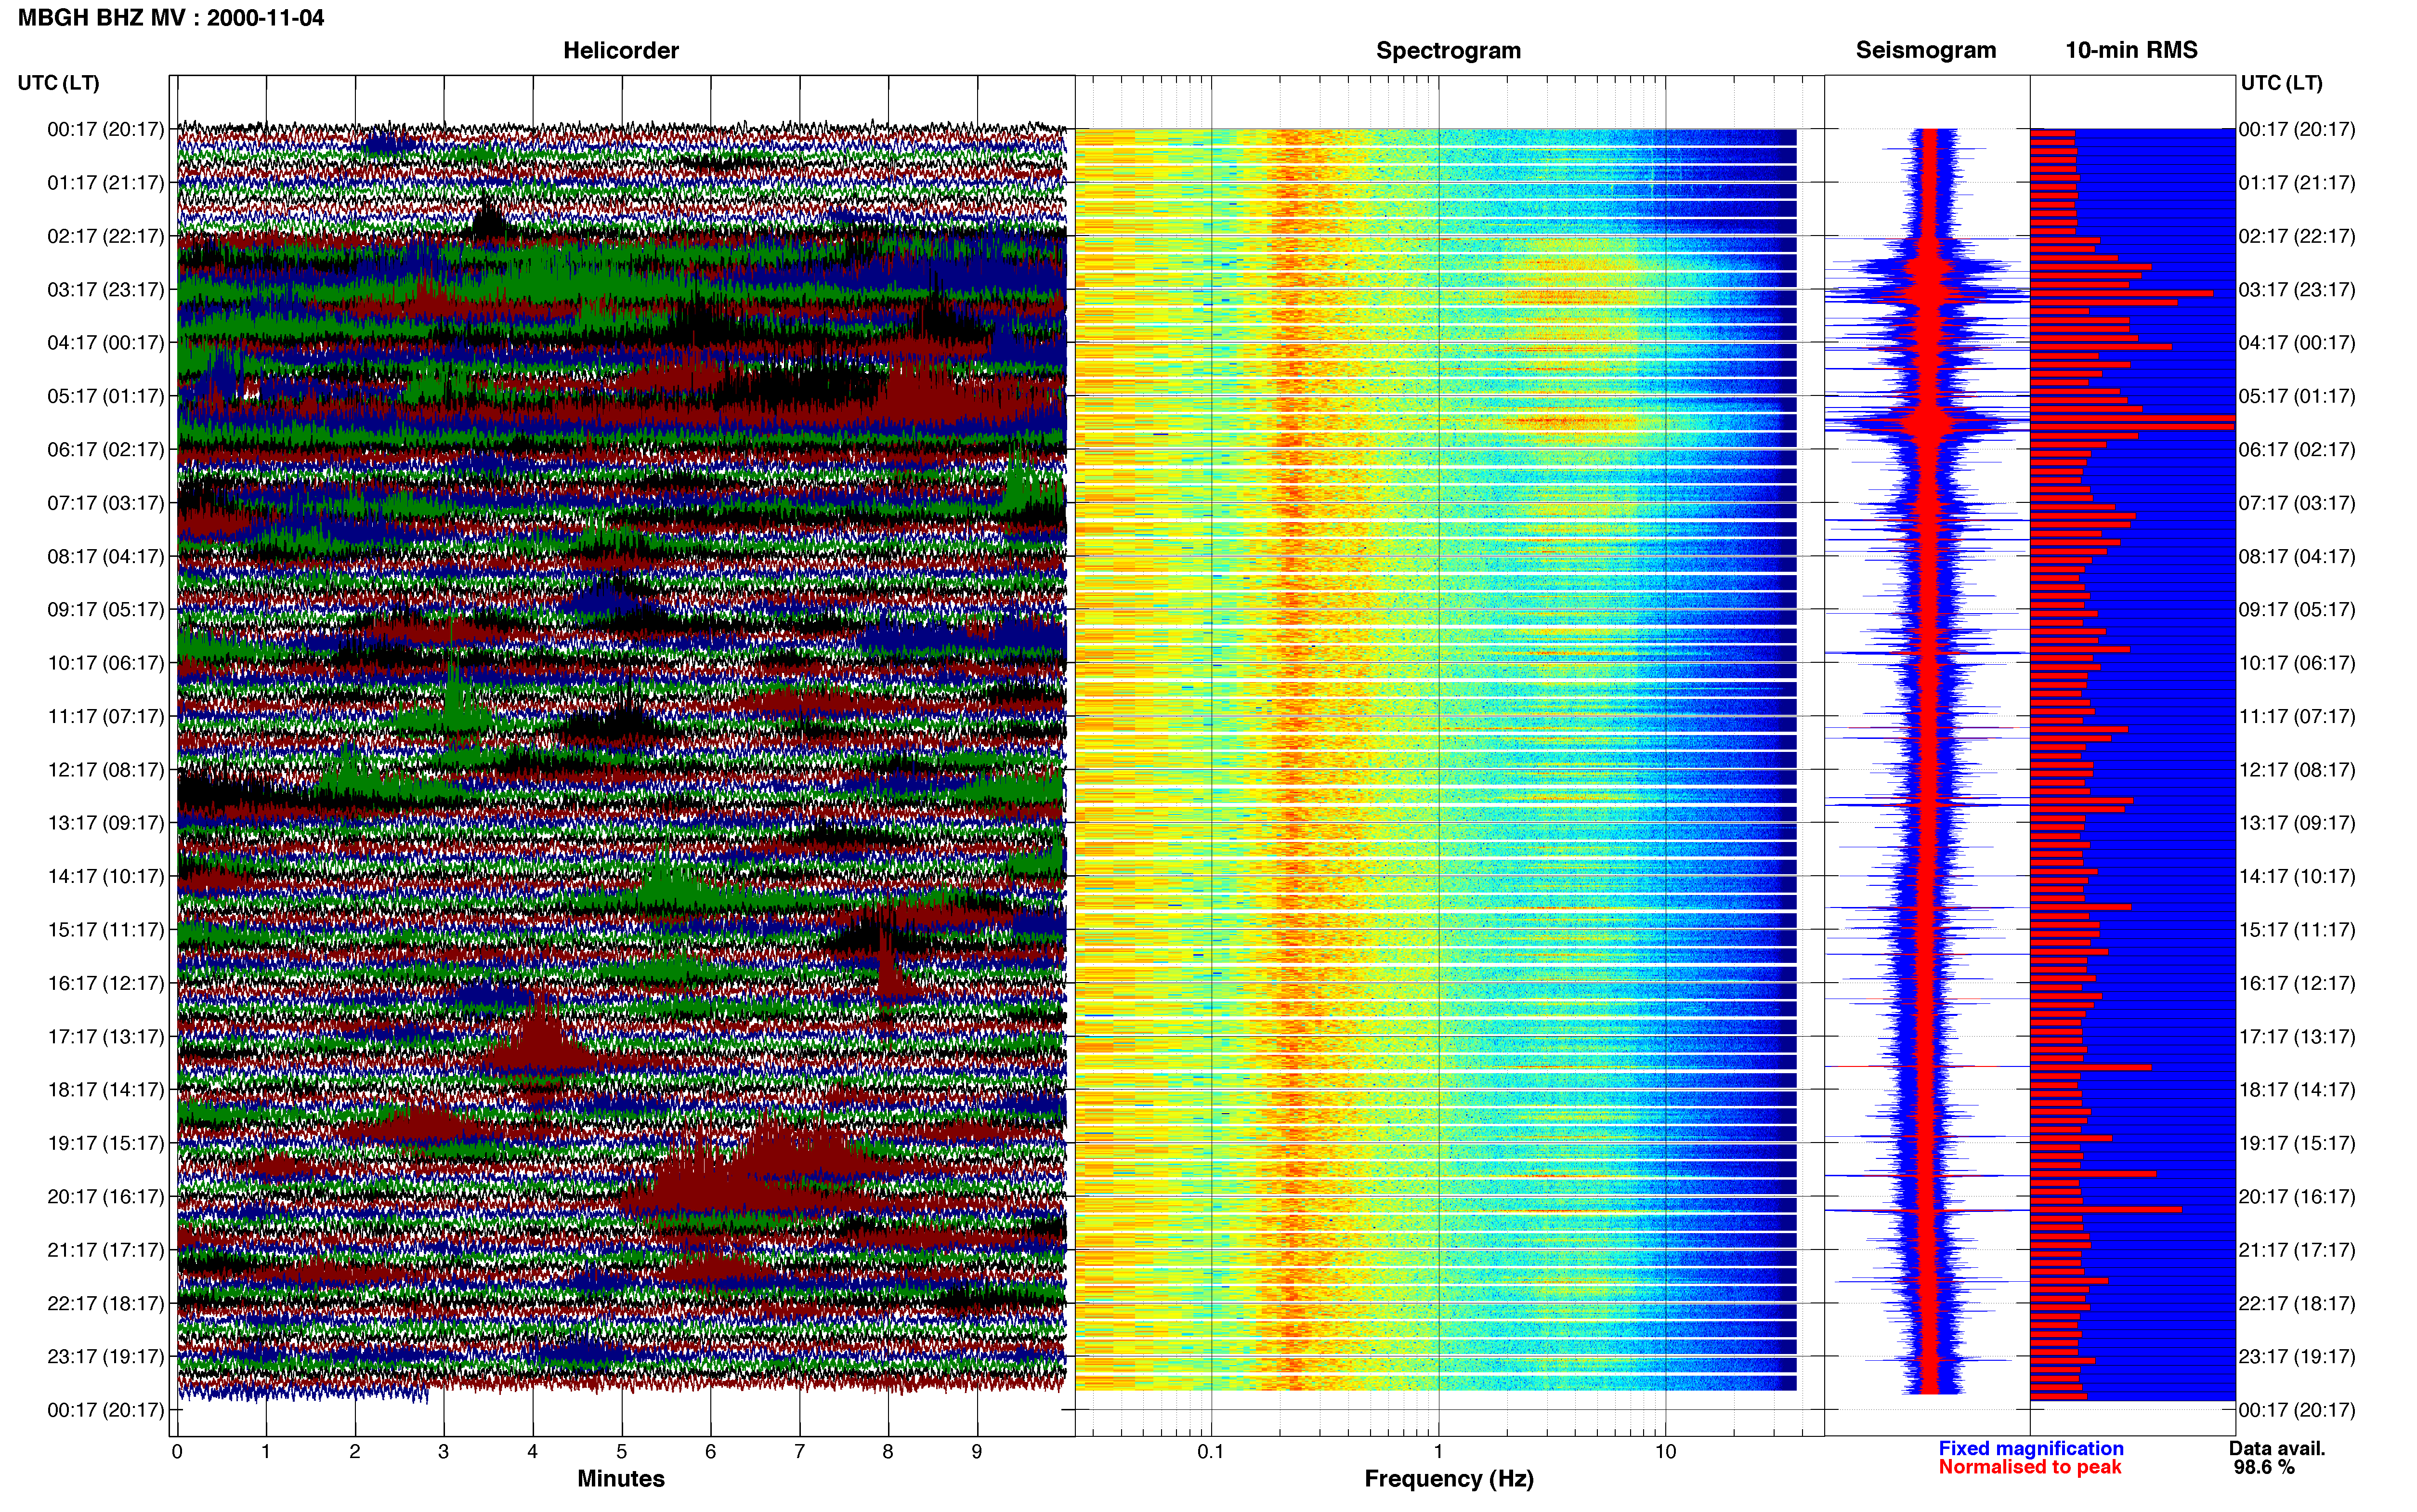This screenshot has height=1512, width=2417.
Task: Click left time label 17:17 (13:17)
Action: [x=106, y=1036]
